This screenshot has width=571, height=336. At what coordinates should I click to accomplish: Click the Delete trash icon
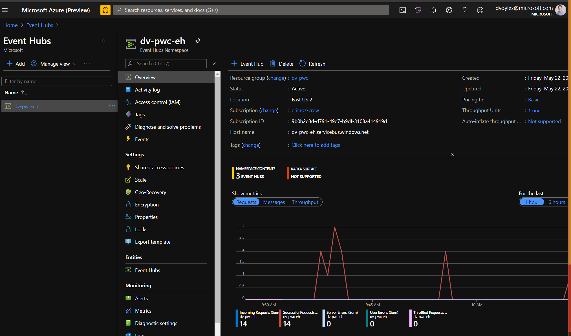click(x=273, y=64)
